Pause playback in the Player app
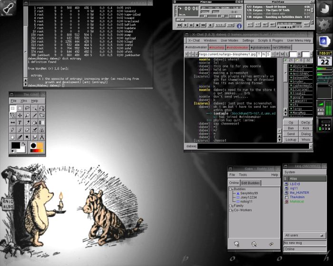The height and width of the screenshot is (266, 333). coord(191,25)
